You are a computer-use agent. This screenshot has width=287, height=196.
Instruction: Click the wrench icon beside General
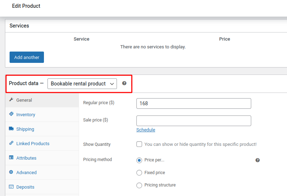click(11, 100)
